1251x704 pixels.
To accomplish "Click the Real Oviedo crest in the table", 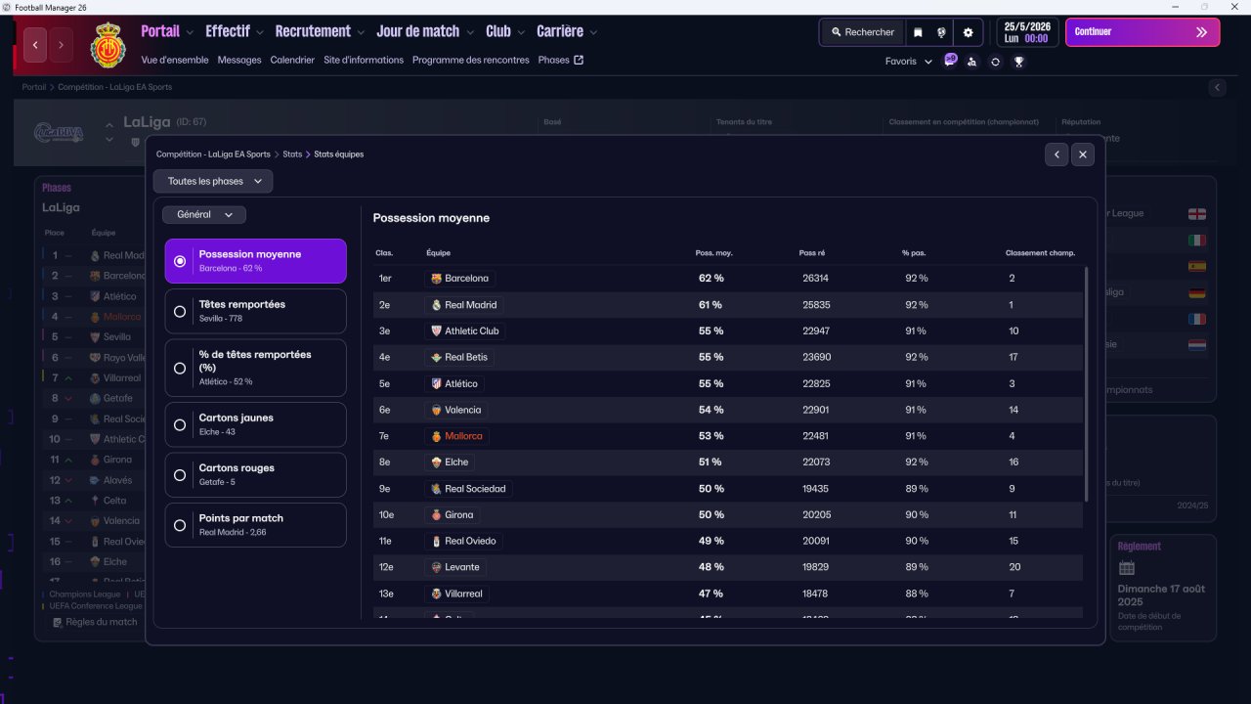I will (436, 542).
